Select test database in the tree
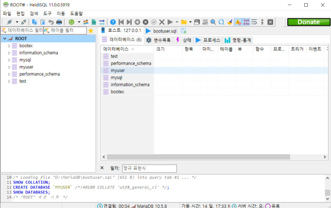Screen dimensions: 331x208 point(23,81)
